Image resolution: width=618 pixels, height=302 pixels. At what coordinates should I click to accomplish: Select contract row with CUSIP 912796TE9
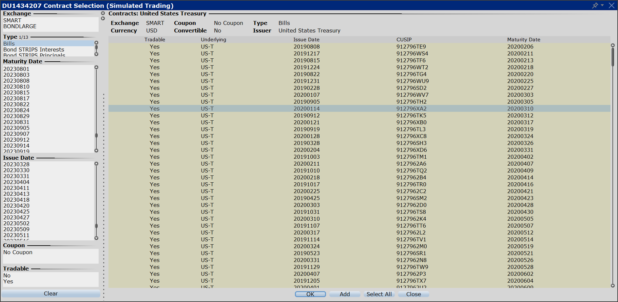[359, 47]
